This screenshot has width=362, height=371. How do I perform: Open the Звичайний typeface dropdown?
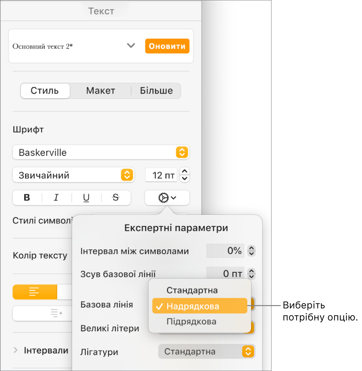(73, 175)
